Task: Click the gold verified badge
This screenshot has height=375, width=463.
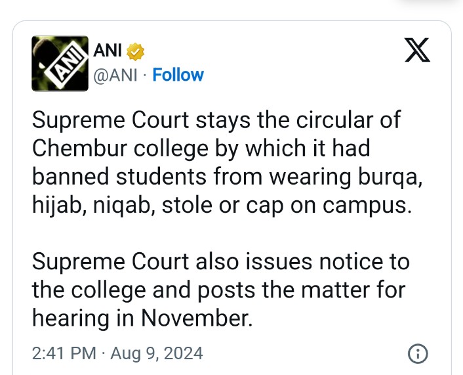Action: tap(135, 51)
